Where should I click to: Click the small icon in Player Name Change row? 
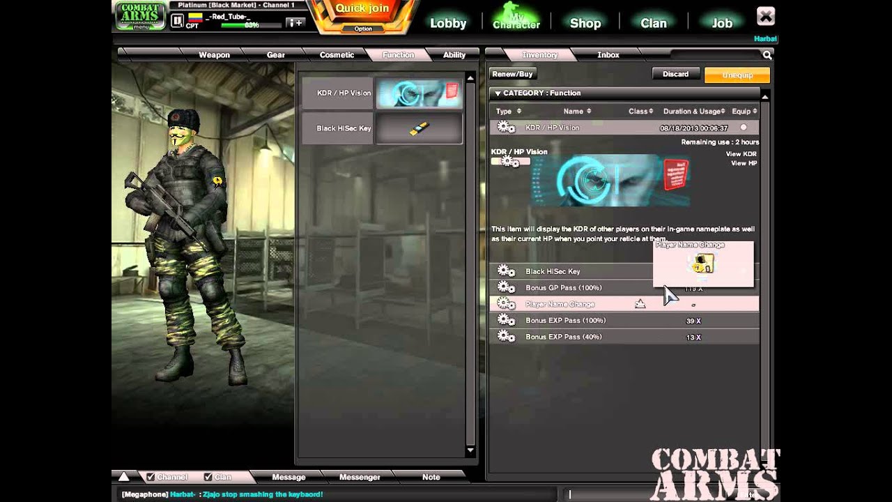[x=640, y=304]
